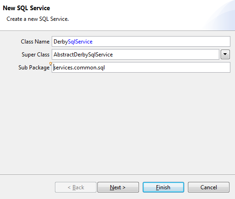
Task: Cancel the New SQL Service wizard
Action: (209, 187)
